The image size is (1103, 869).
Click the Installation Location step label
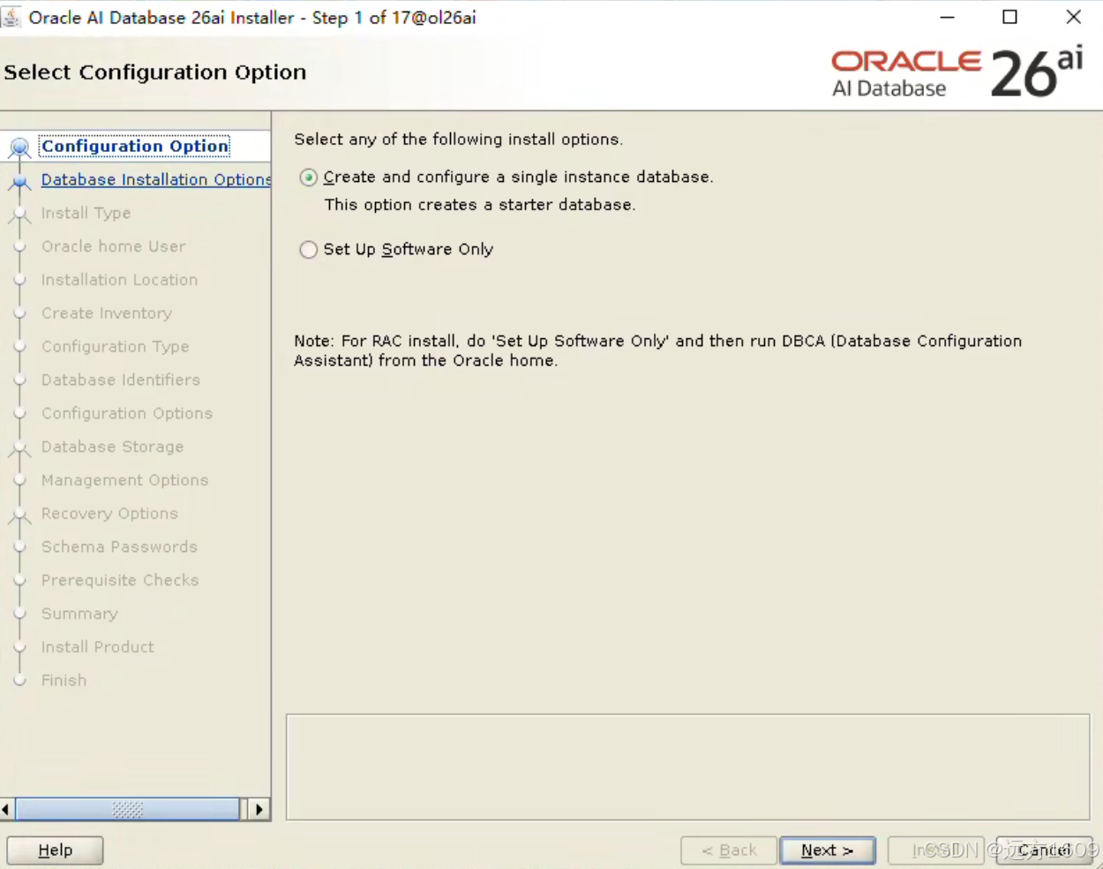(x=119, y=280)
